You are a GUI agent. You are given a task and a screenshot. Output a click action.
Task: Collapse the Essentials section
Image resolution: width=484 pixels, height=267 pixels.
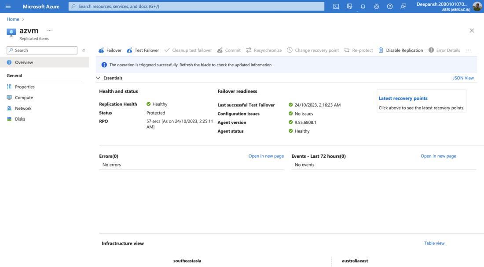(98, 78)
